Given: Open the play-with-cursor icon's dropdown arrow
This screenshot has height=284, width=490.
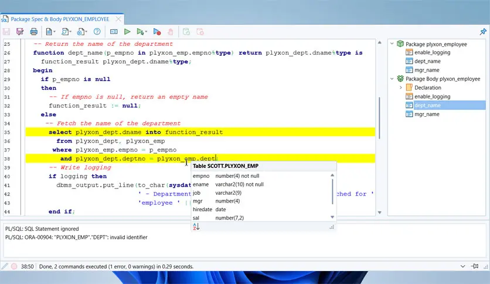Looking at the screenshot, I should click(x=146, y=32).
